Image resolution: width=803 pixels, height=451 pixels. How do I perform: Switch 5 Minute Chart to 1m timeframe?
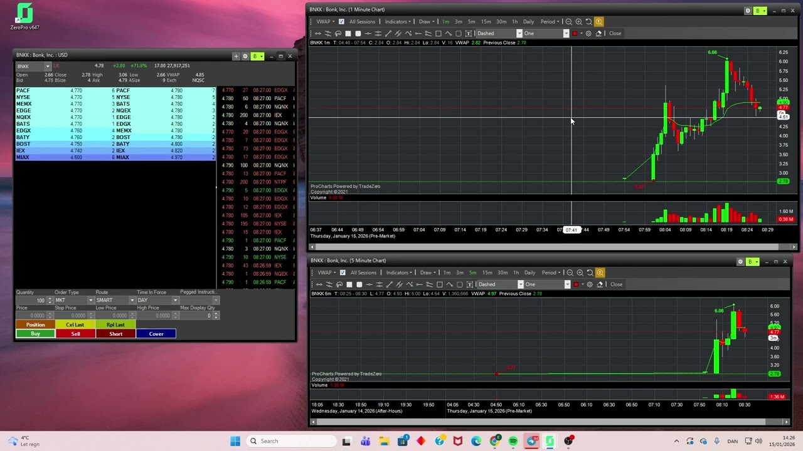coord(447,272)
